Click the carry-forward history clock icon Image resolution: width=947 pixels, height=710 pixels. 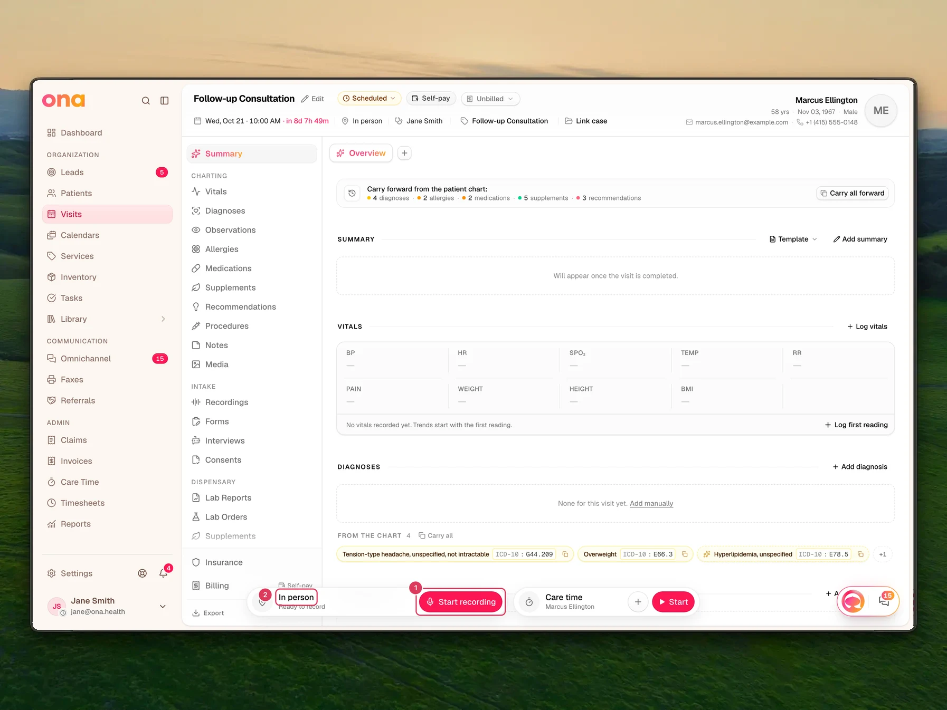pos(352,193)
